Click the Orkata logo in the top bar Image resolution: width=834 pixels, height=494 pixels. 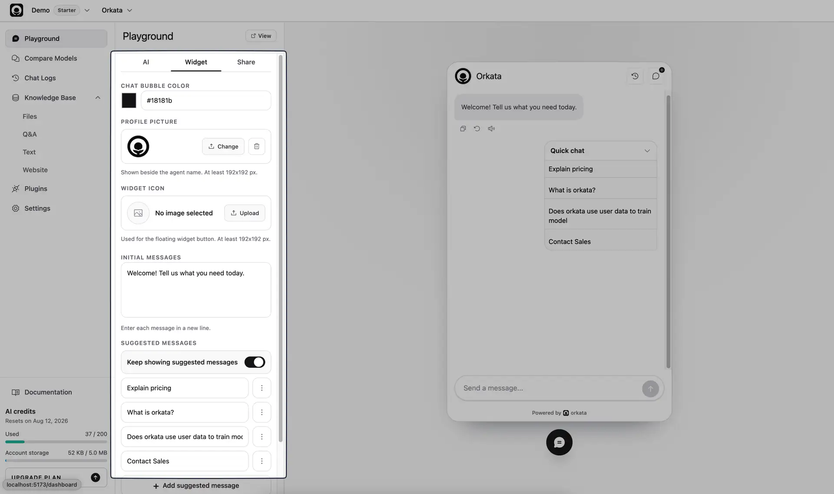(17, 10)
